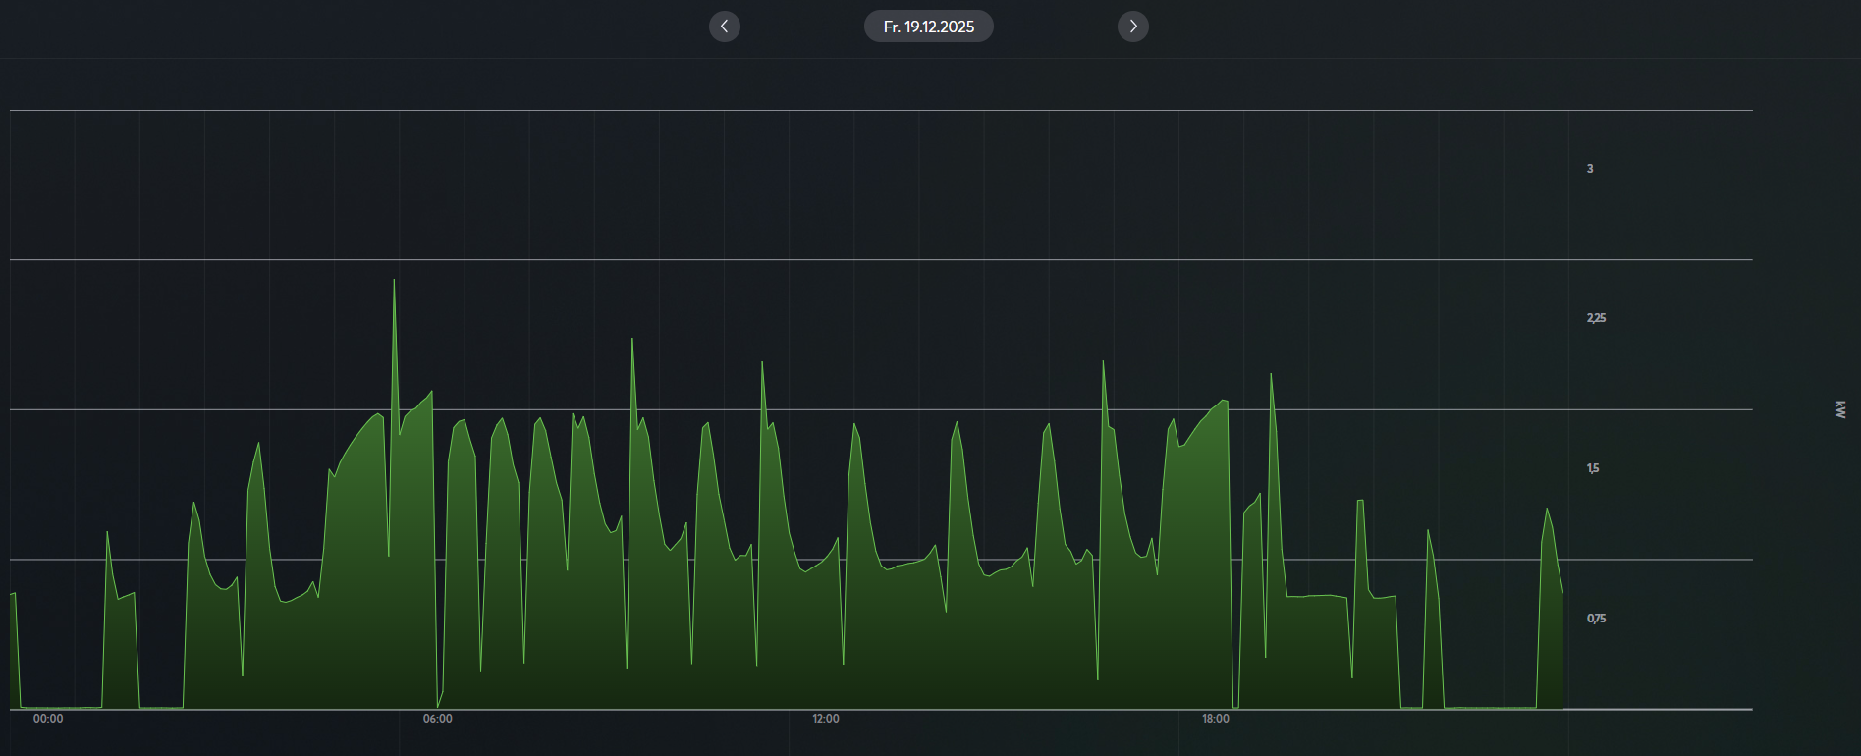Click the tall spike right after 18:00

pyautogui.click(x=1271, y=375)
